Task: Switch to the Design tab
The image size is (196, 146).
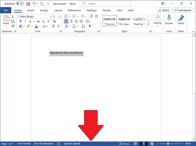Action: [44, 10]
